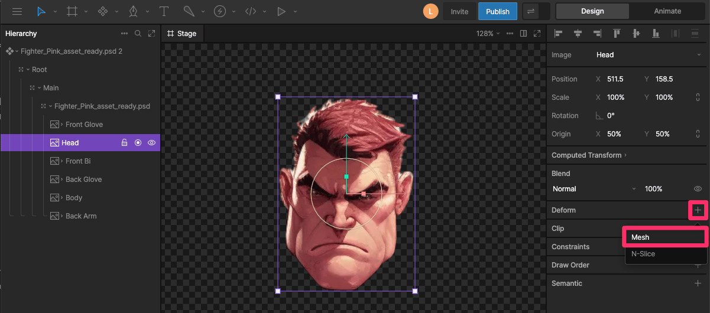Viewport: 710px width, 313px height.
Task: Click the swap arrows button beside Publish
Action: [530, 11]
